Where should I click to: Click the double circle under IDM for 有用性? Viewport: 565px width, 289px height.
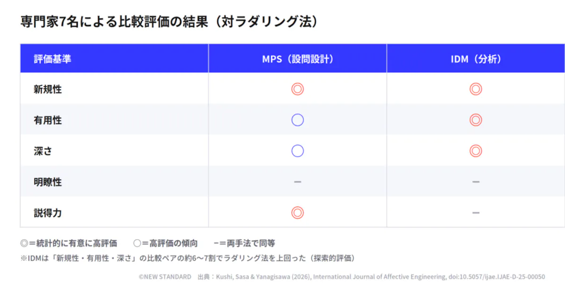coord(476,120)
